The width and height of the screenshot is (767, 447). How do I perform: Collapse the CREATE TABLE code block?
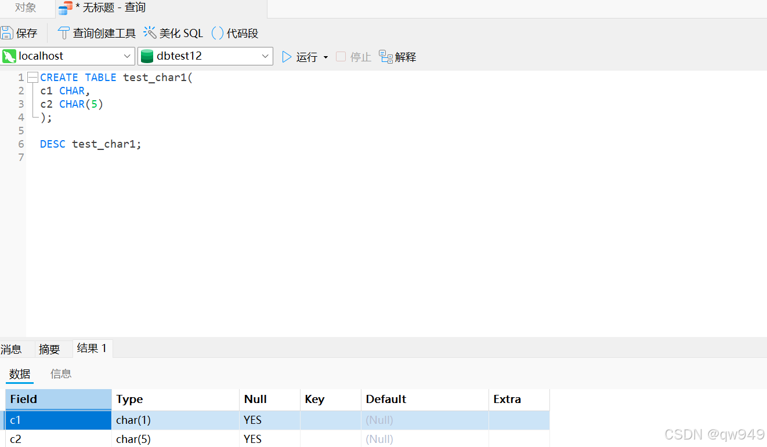[x=32, y=77]
